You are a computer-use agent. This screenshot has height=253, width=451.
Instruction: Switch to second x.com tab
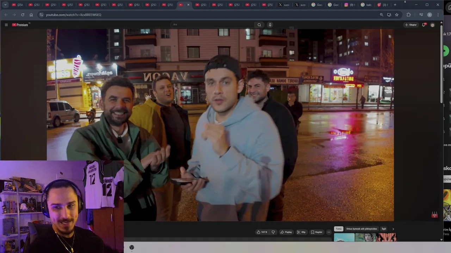(301, 5)
